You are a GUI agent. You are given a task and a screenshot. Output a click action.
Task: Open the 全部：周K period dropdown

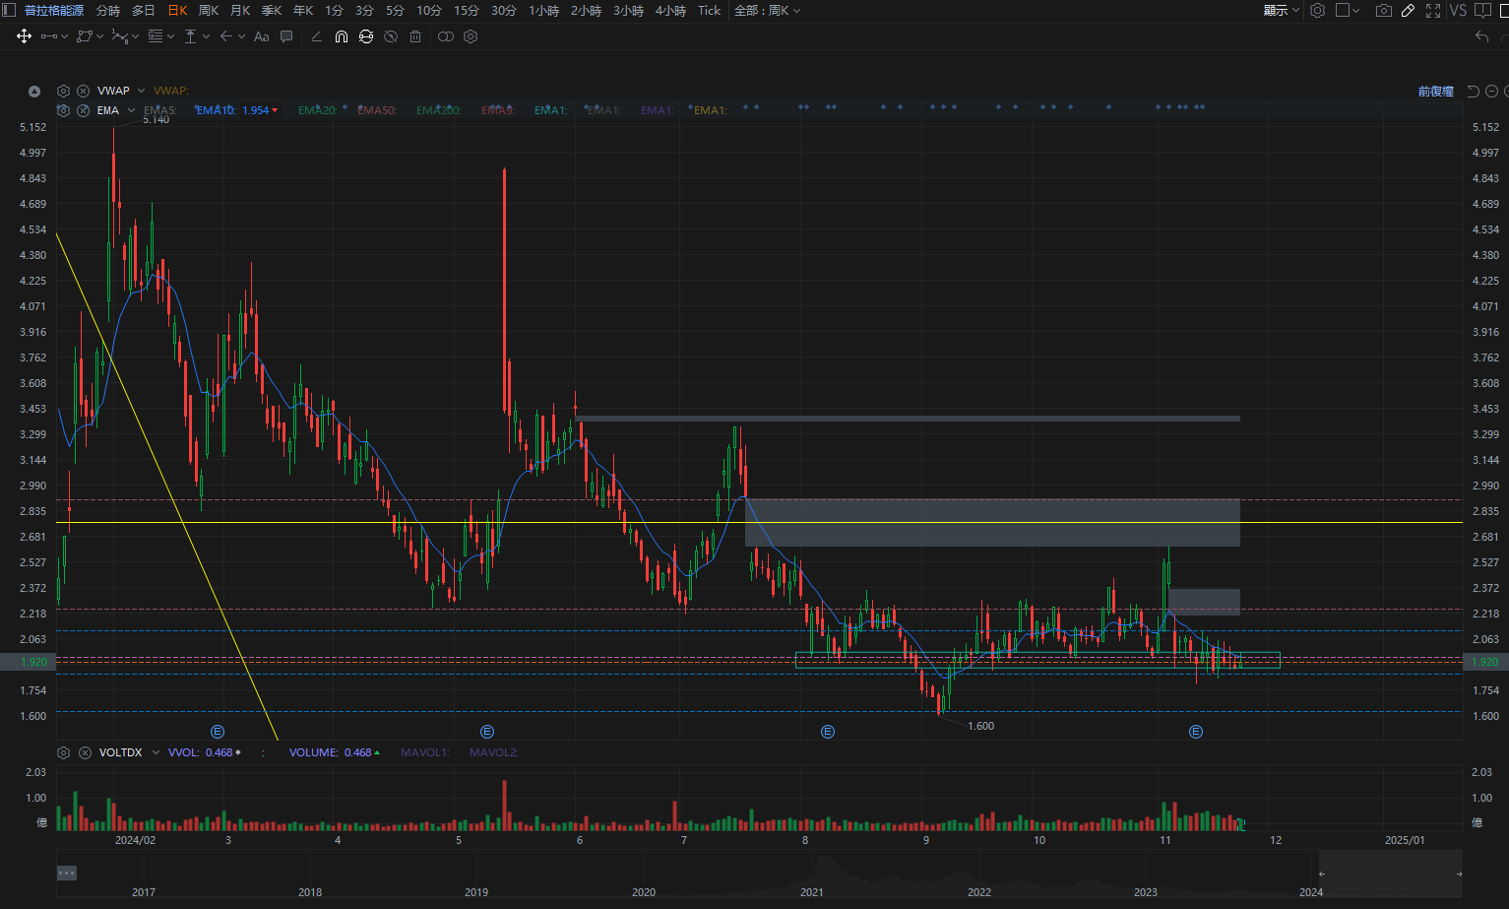[768, 10]
